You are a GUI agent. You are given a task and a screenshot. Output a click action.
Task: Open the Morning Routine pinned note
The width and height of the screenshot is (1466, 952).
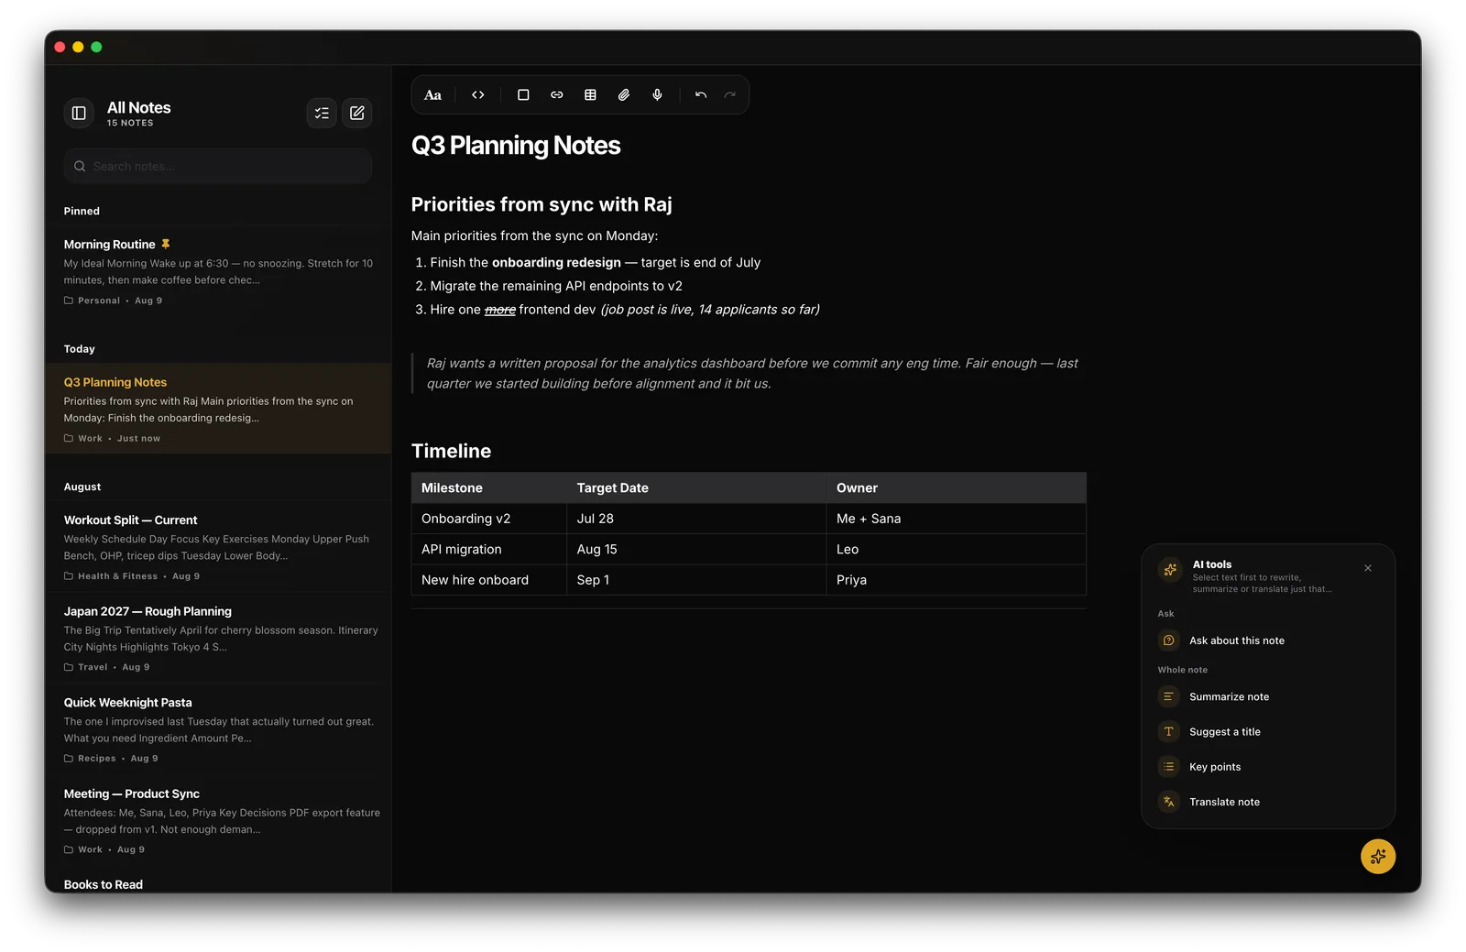218,271
